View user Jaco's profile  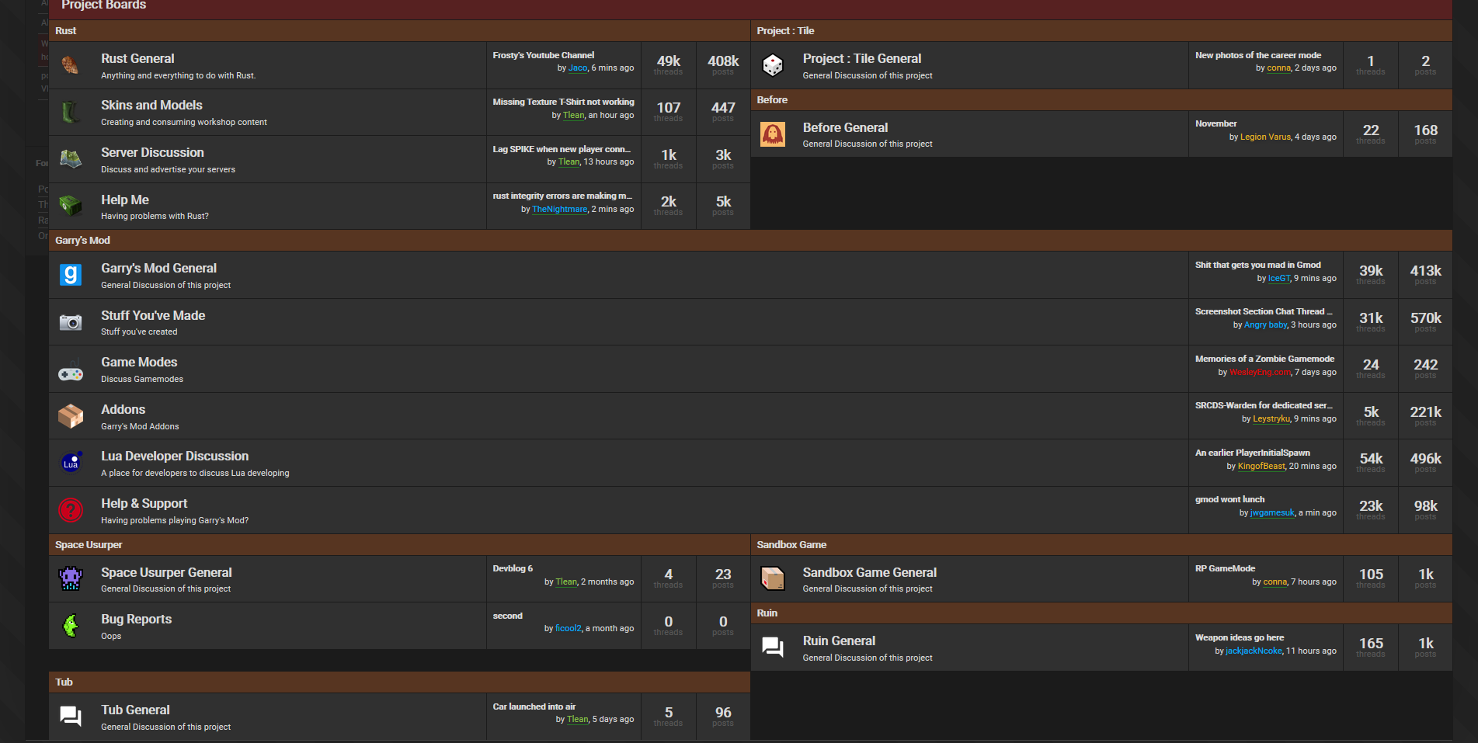pos(578,68)
